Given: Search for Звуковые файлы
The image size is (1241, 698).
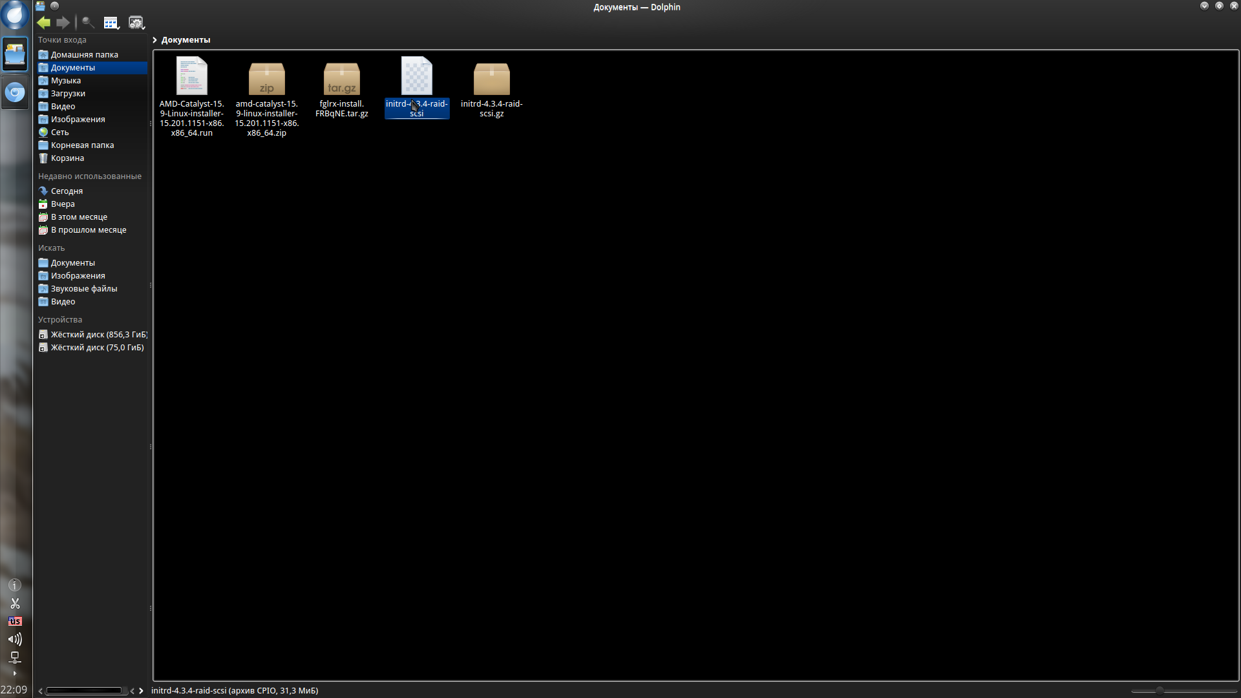Looking at the screenshot, I should (83, 289).
